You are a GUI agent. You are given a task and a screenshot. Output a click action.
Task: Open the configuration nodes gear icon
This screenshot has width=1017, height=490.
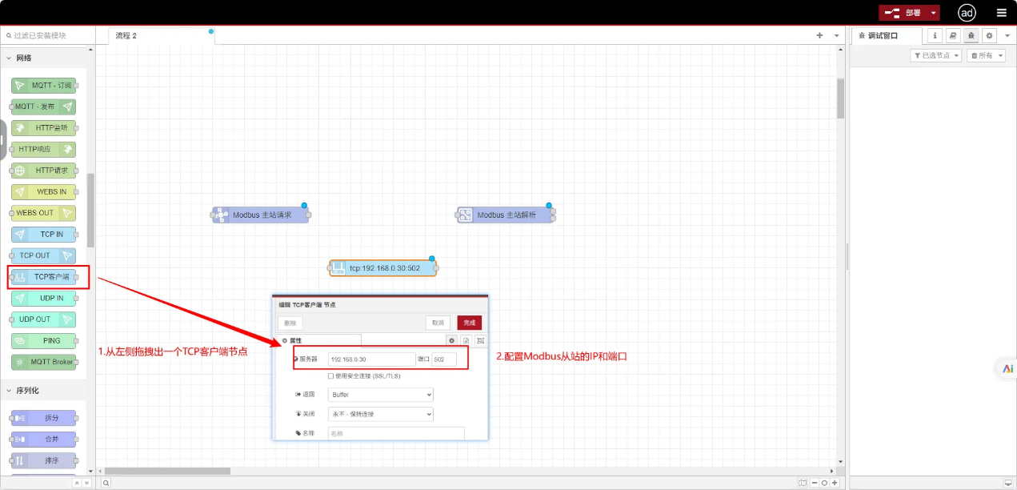(989, 35)
